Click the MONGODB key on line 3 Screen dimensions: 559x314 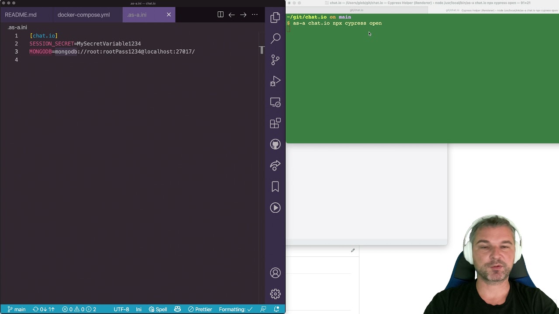(41, 51)
